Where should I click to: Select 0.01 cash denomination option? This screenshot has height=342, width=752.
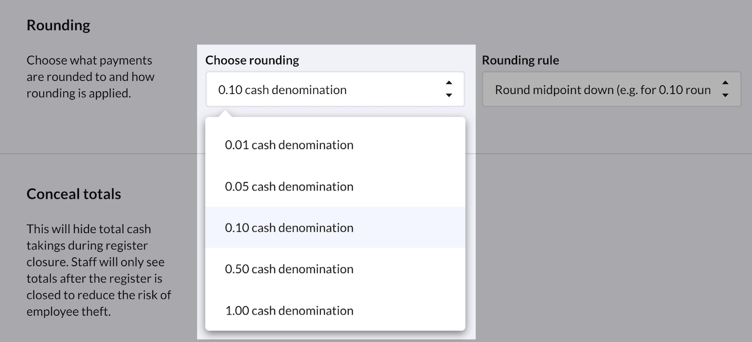click(x=289, y=145)
